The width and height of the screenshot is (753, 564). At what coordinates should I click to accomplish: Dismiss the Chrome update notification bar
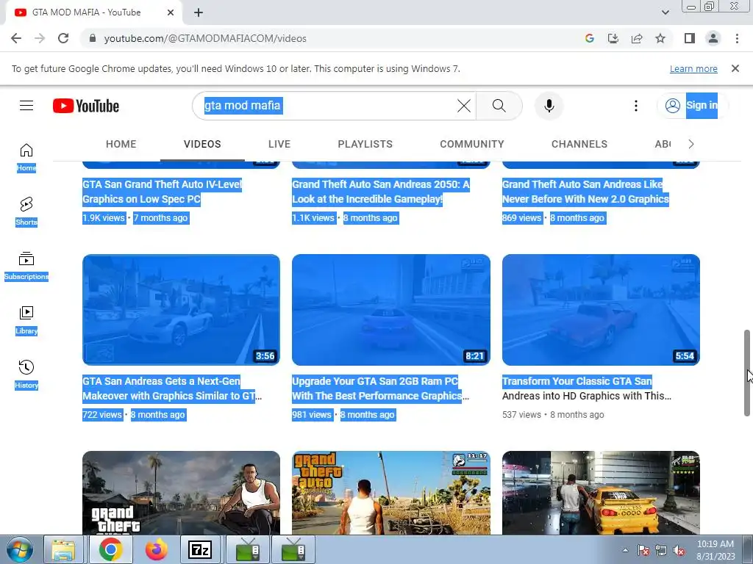pyautogui.click(x=735, y=68)
